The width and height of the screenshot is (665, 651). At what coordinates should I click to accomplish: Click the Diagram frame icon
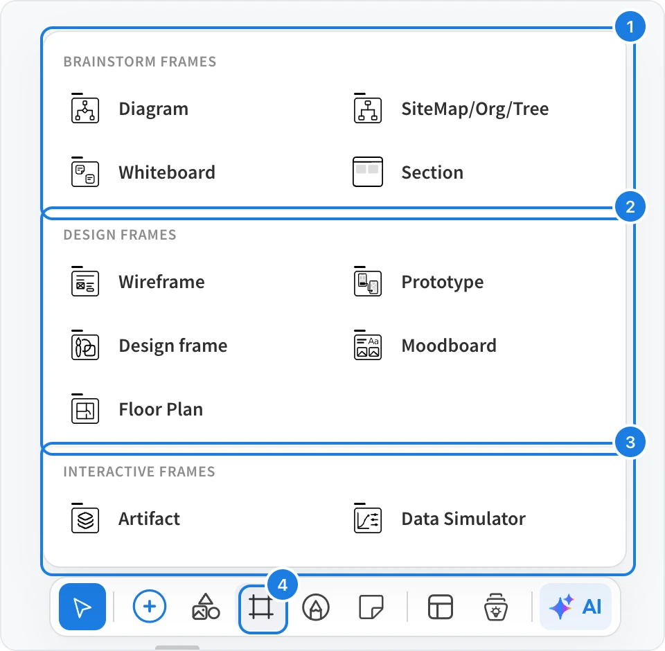click(x=85, y=109)
